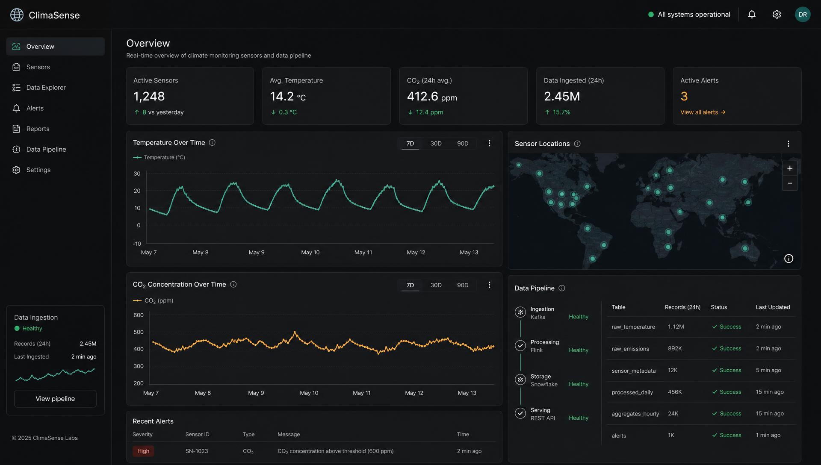Open the settings gear in header
821x465 pixels.
pos(777,15)
